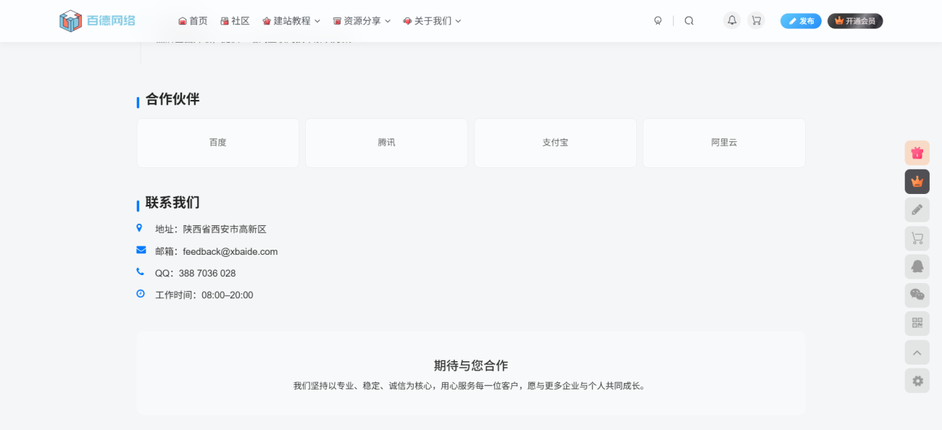The height and width of the screenshot is (430, 942).
Task: Click the QQ penguin icon in sidebar
Action: [x=917, y=266]
